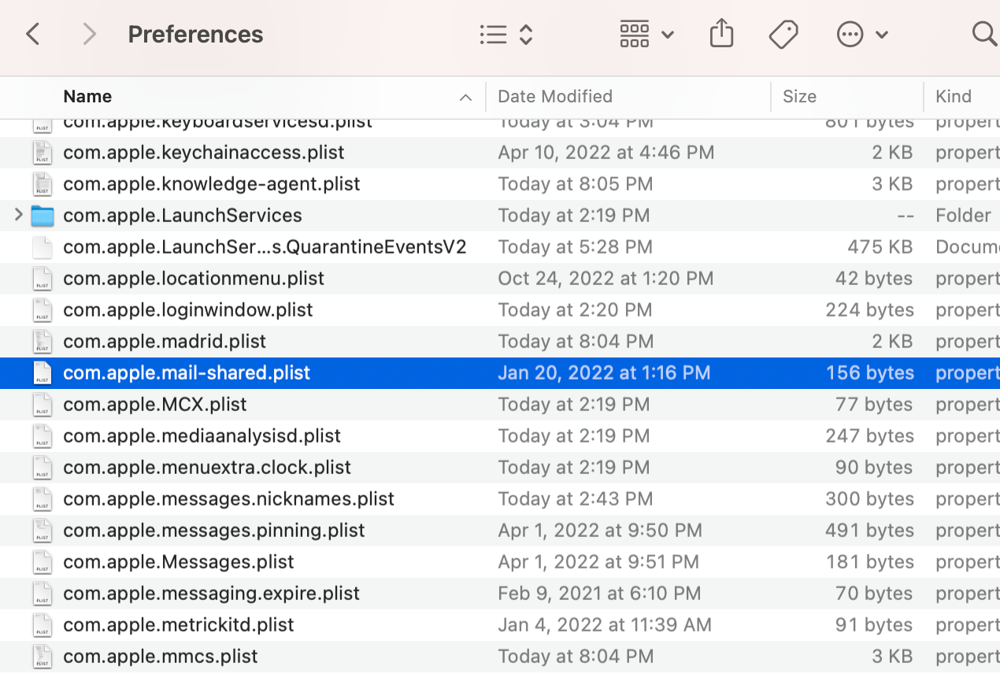Click the com.apple.MCX.plist file name
This screenshot has width=1000, height=674.
coord(155,404)
